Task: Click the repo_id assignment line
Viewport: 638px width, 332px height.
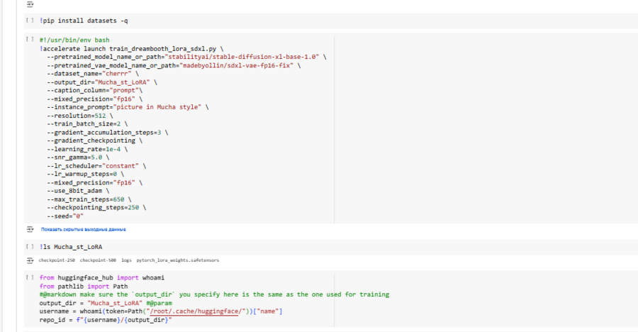Action: (x=106, y=321)
